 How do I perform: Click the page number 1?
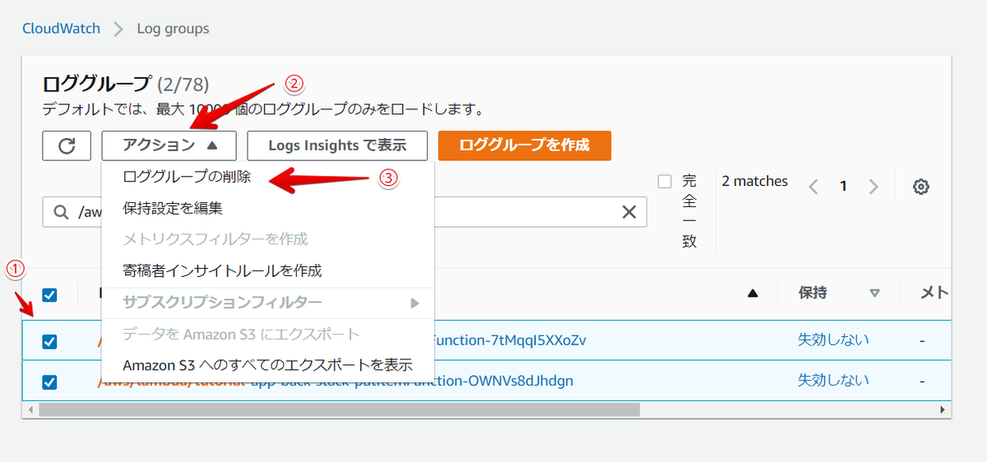click(843, 187)
